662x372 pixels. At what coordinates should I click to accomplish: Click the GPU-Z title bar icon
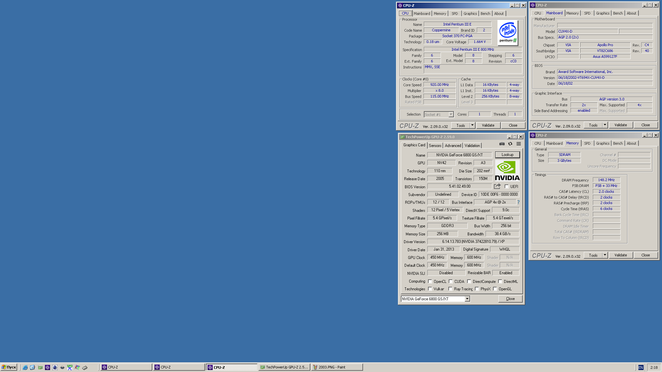[402, 137]
